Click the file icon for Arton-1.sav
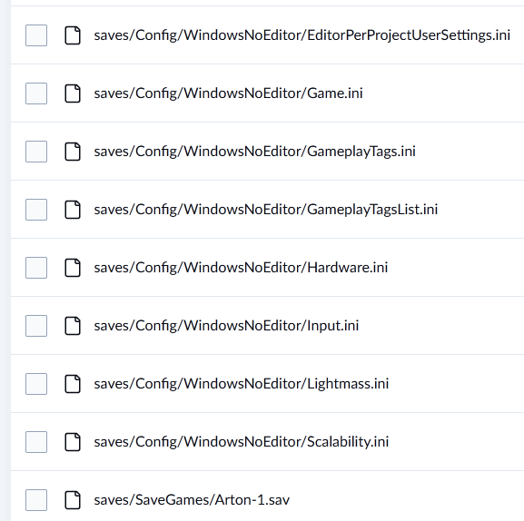 point(73,500)
